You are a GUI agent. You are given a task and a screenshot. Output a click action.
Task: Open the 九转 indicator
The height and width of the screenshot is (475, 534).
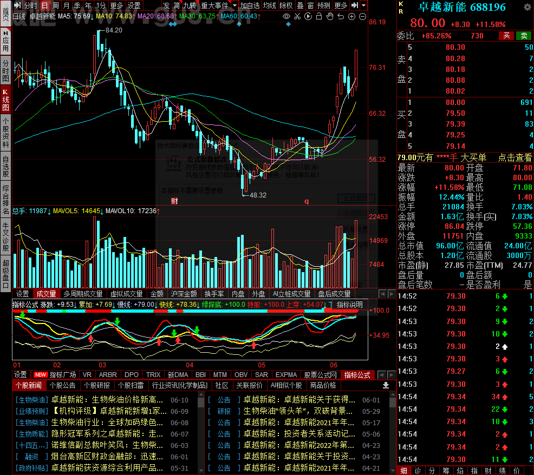pyautogui.click(x=190, y=5)
